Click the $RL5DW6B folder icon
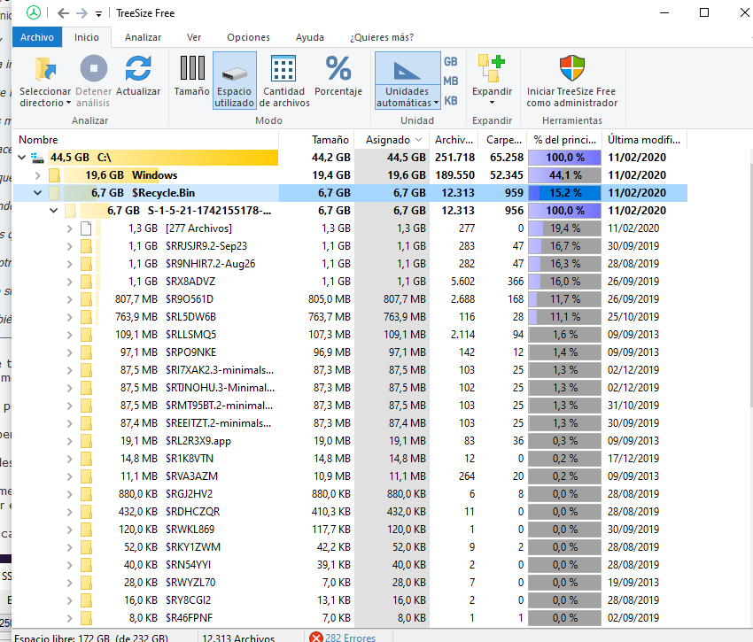753x642 pixels. click(x=87, y=317)
